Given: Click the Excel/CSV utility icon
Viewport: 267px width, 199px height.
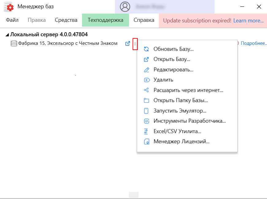Looking at the screenshot, I should [147, 131].
